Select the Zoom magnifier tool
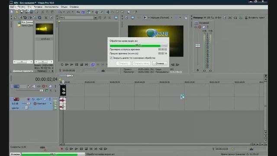Screen dimensions: 277x156 tap(122, 12)
